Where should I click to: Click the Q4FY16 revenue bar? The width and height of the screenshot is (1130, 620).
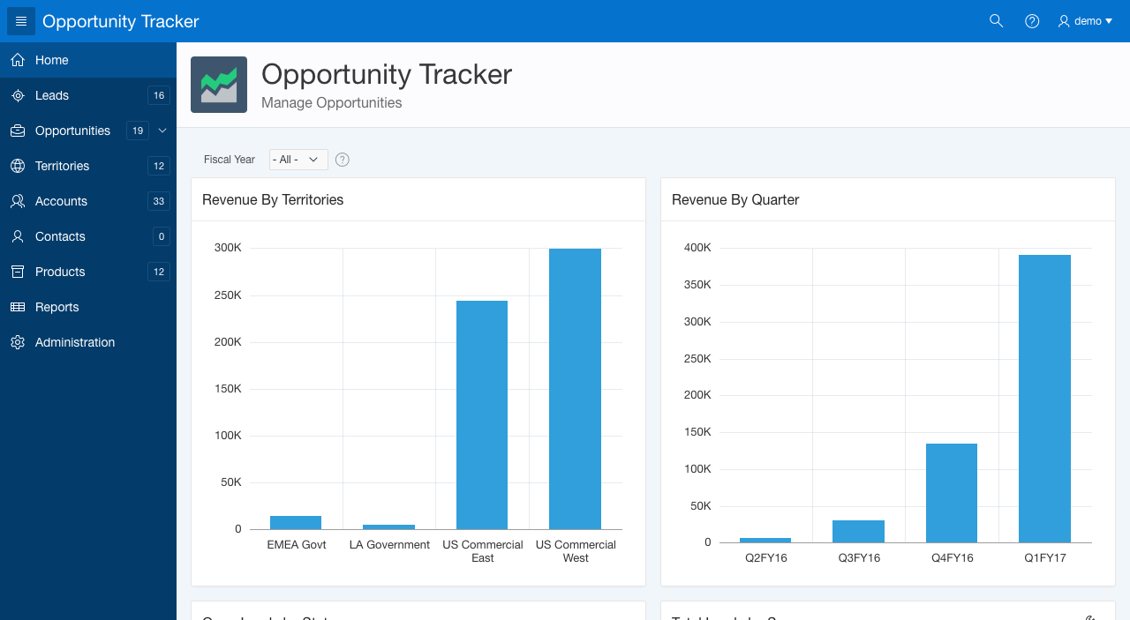point(951,492)
